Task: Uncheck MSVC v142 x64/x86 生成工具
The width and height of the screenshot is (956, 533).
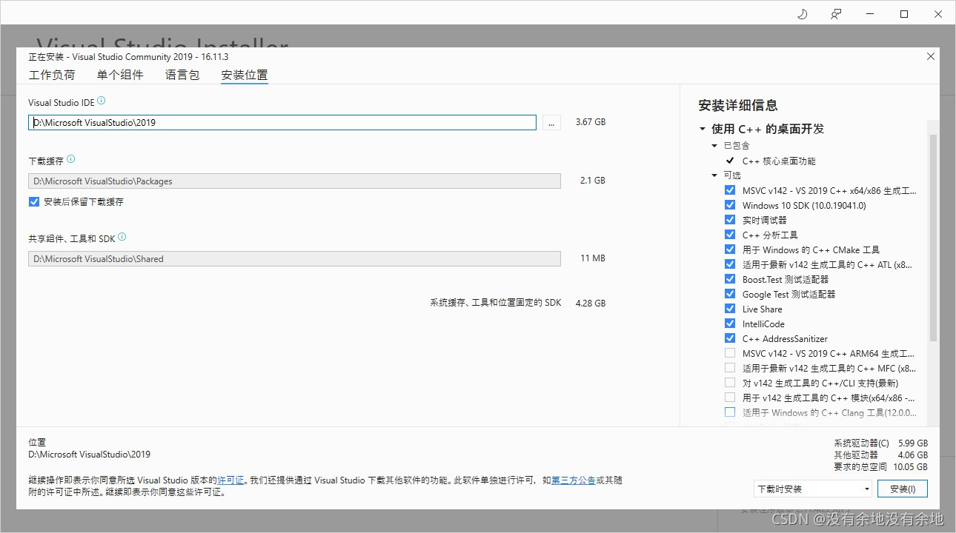Action: [x=730, y=190]
